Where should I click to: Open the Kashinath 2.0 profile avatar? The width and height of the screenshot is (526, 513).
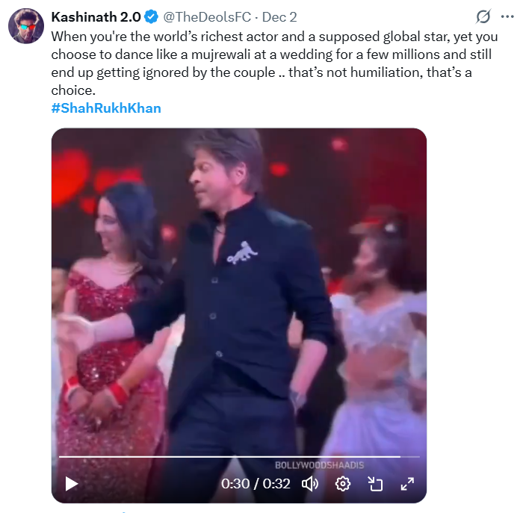click(25, 26)
